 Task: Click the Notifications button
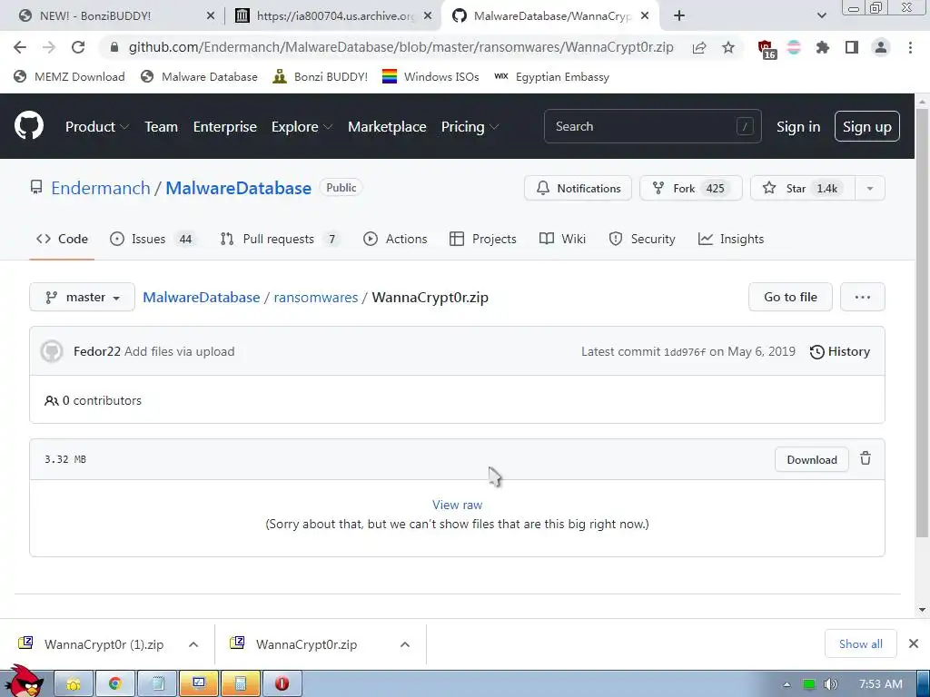578,189
